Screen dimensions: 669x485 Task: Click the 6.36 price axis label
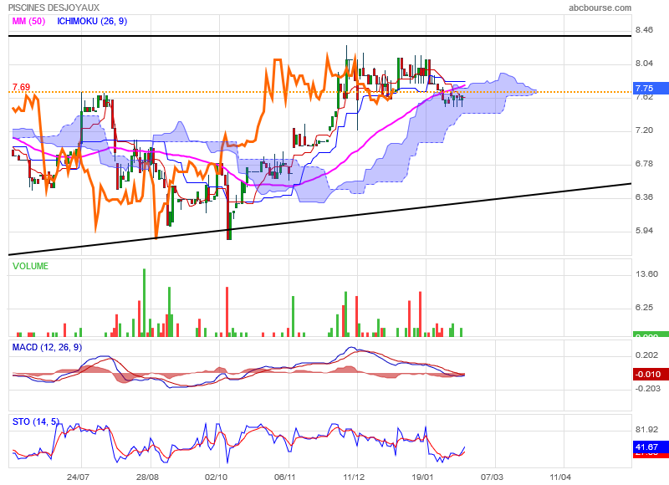click(644, 197)
